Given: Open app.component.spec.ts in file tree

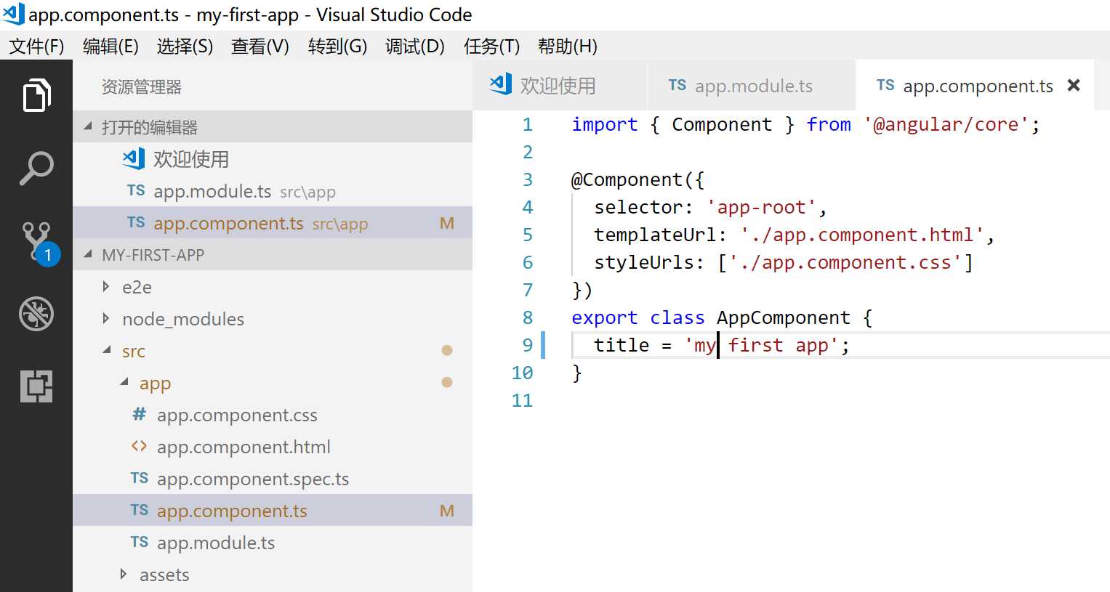Looking at the screenshot, I should coord(273,478).
